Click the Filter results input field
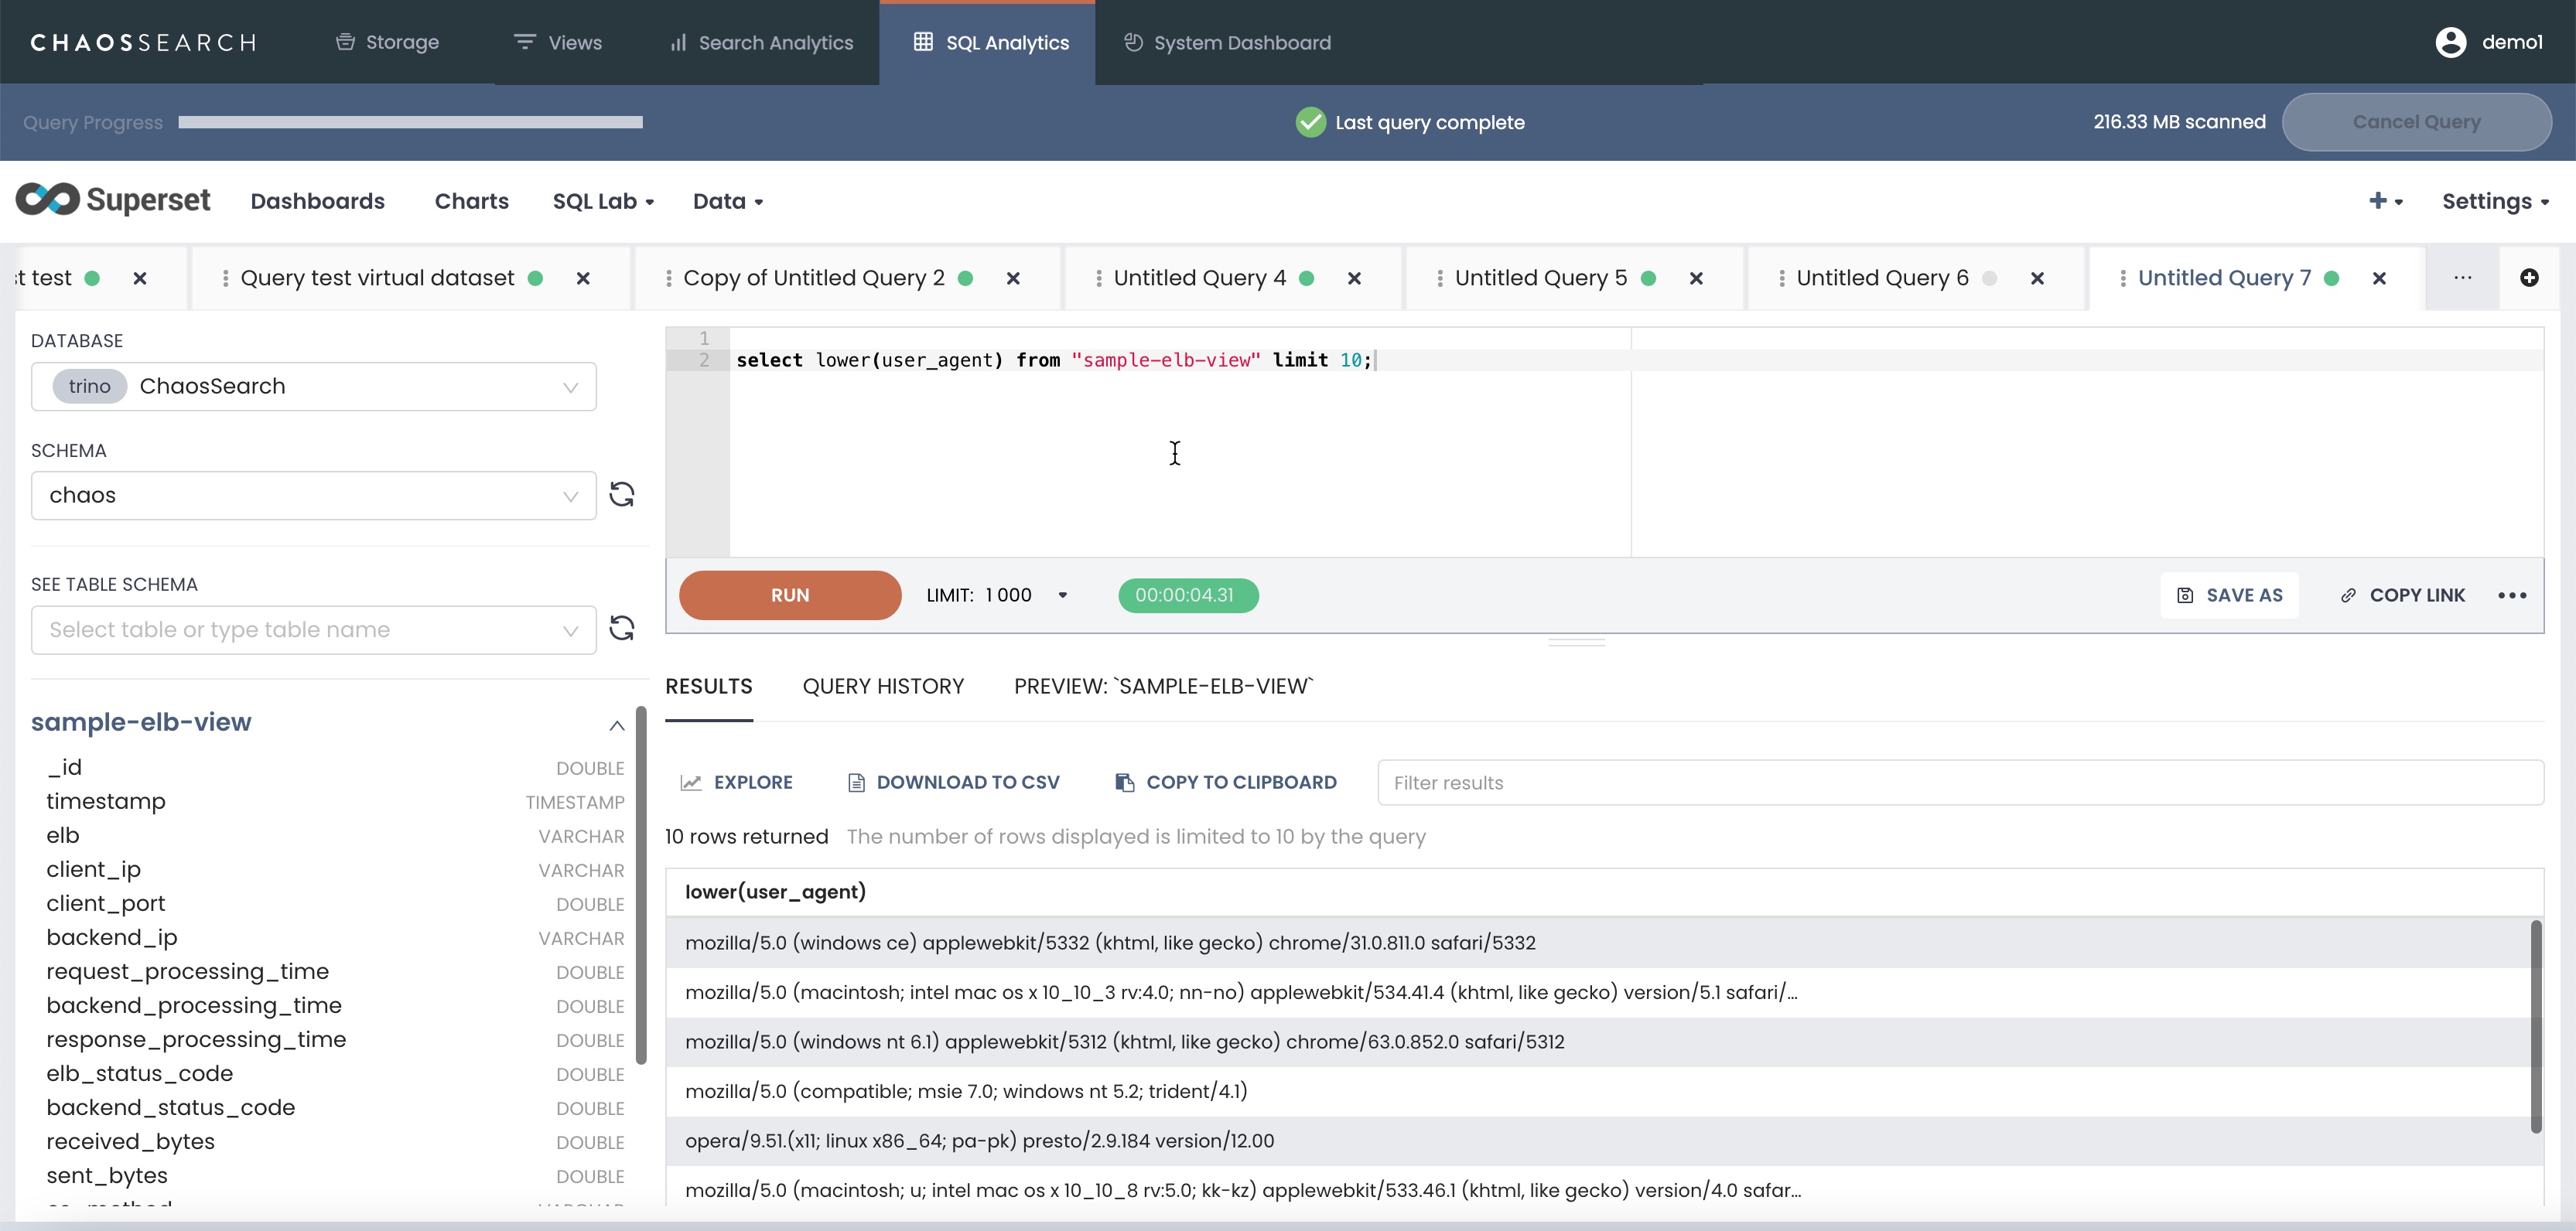The height and width of the screenshot is (1231, 2576). pyautogui.click(x=1959, y=783)
